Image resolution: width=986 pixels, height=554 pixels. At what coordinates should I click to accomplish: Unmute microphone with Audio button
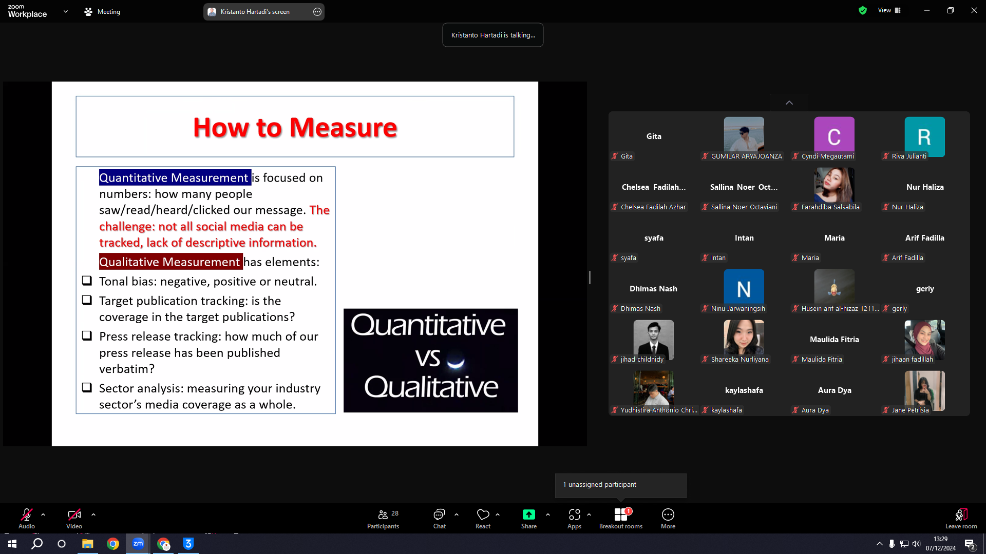coord(27,519)
